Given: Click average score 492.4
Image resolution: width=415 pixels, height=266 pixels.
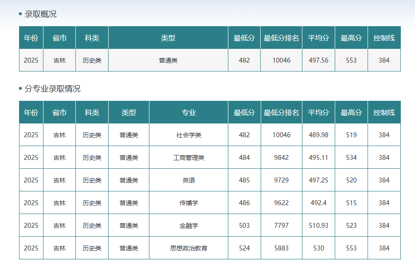Looking at the screenshot, I should 318,203.
